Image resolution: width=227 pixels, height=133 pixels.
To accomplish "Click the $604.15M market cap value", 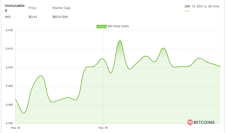I will coord(60,17).
